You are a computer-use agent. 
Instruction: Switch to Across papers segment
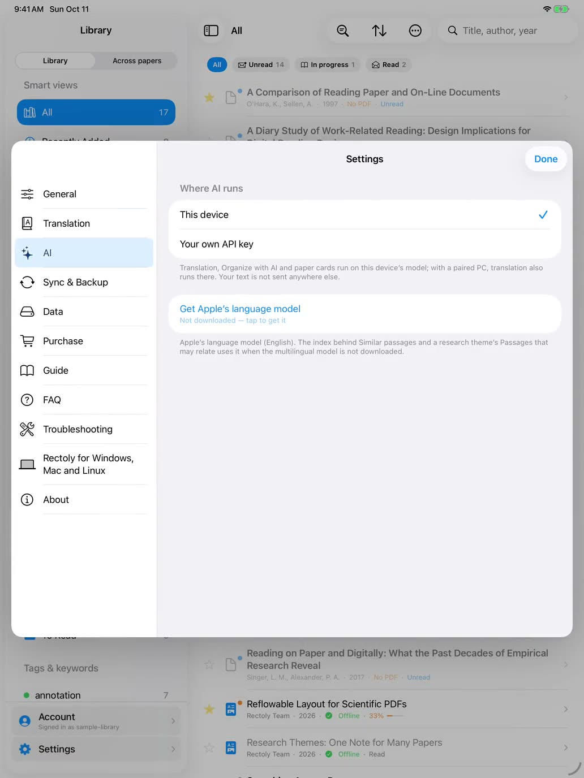coord(137,60)
